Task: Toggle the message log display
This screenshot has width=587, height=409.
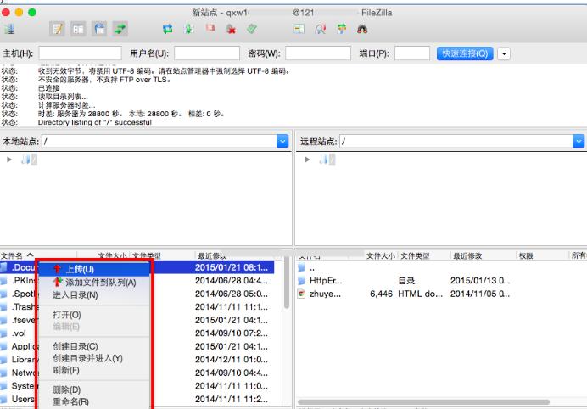Action: point(58,29)
